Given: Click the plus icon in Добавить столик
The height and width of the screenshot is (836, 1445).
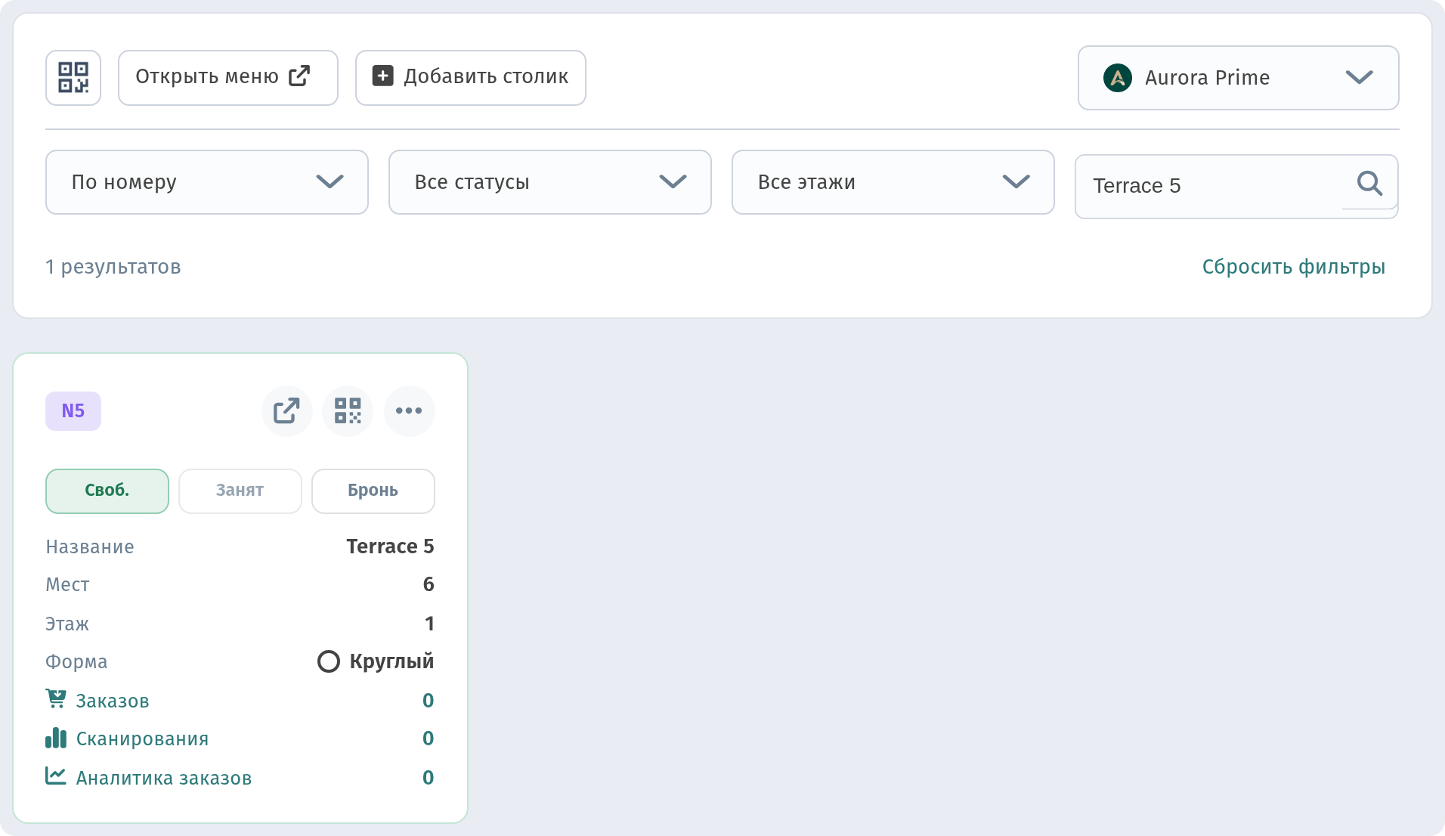Looking at the screenshot, I should pos(383,76).
